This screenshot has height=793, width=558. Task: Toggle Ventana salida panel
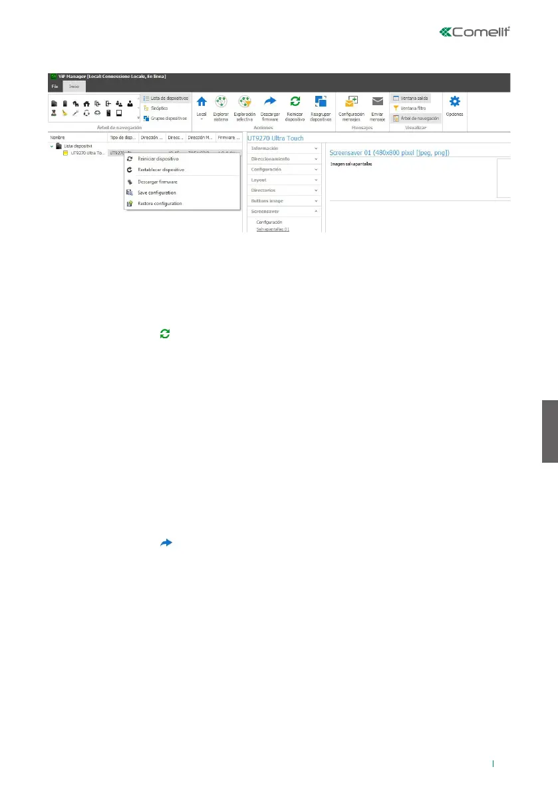(410, 98)
